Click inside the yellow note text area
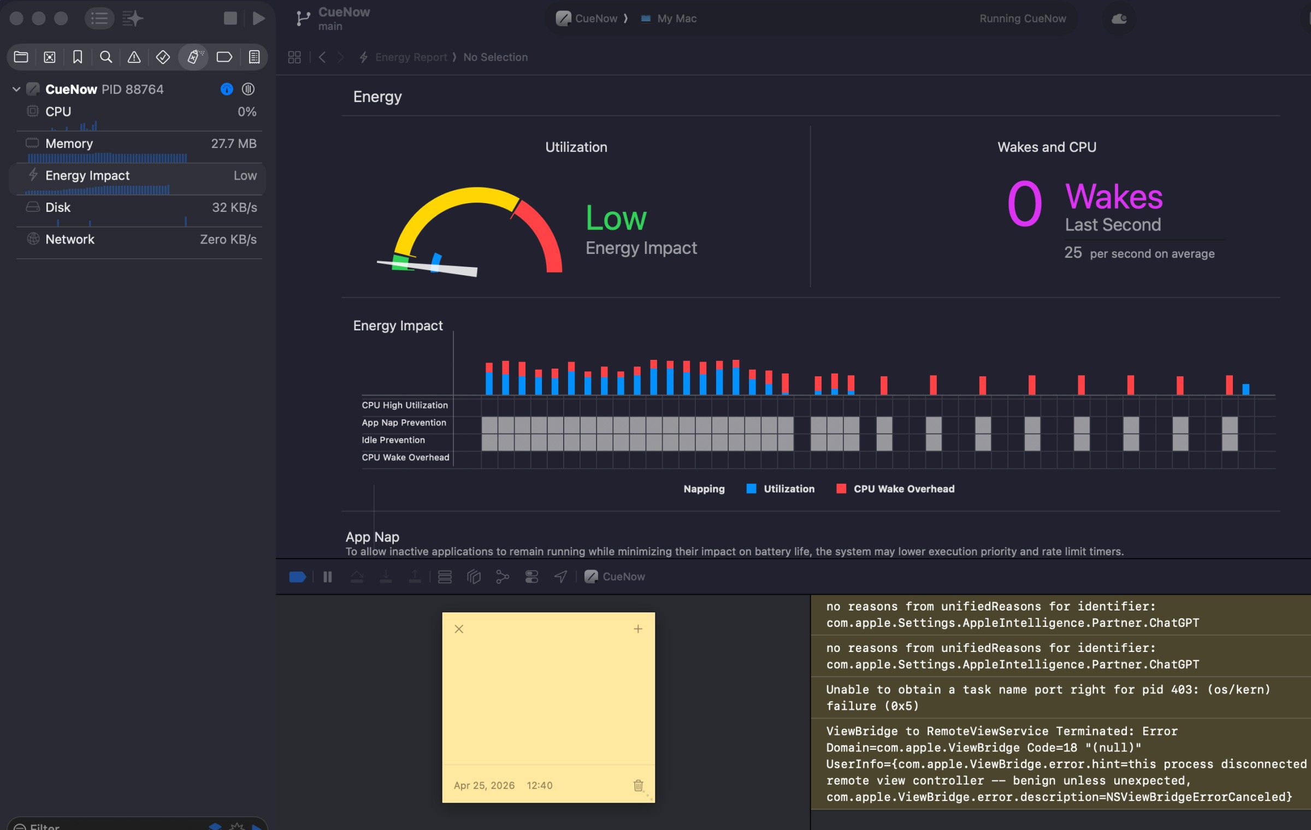This screenshot has width=1311, height=830. (548, 702)
